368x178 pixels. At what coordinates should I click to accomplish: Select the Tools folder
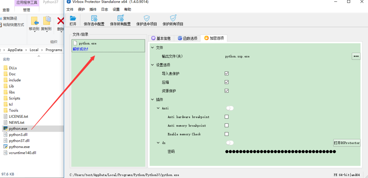(x=11, y=110)
